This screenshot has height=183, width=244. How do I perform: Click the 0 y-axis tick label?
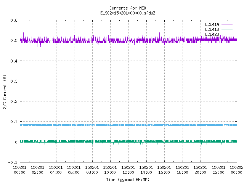click(16, 142)
